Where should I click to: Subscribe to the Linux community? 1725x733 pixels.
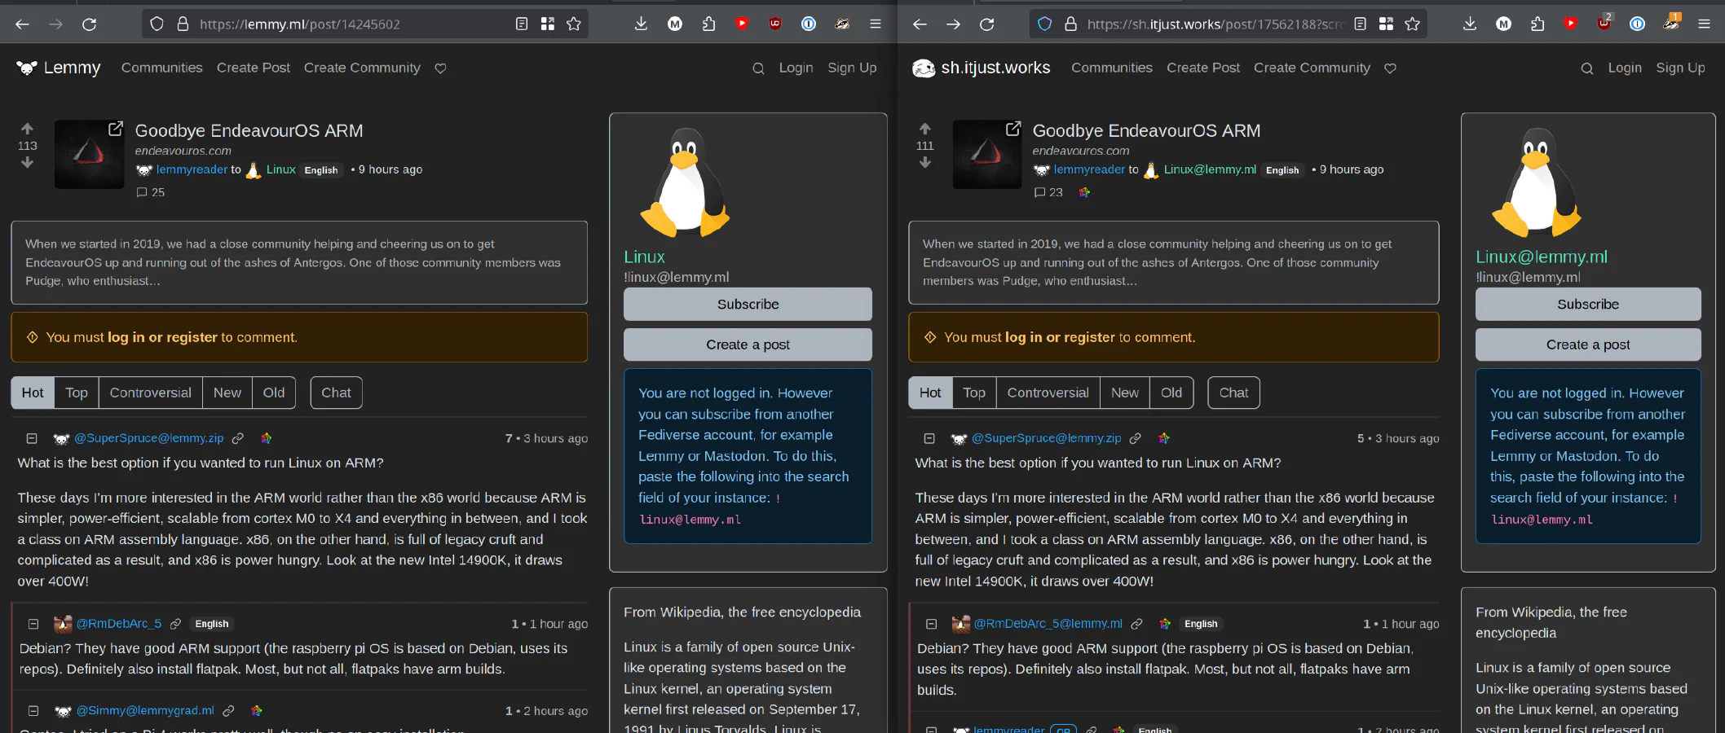coord(747,304)
